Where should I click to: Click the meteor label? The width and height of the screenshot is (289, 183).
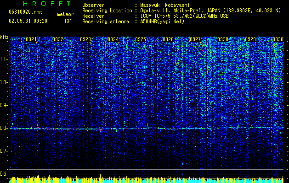(65, 14)
